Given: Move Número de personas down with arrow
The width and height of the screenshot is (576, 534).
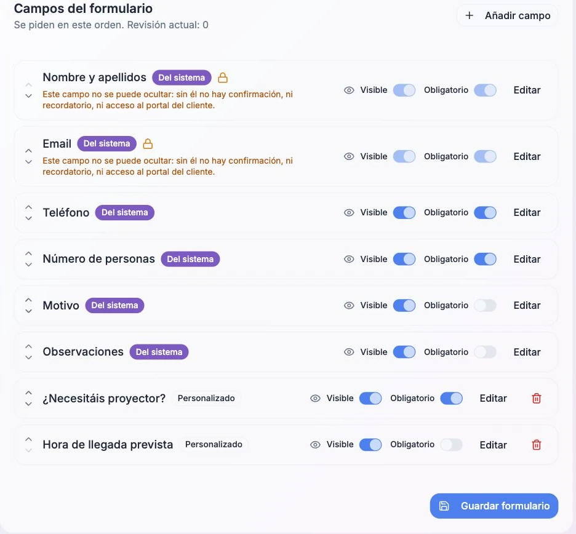Looking at the screenshot, I should pyautogui.click(x=28, y=265).
